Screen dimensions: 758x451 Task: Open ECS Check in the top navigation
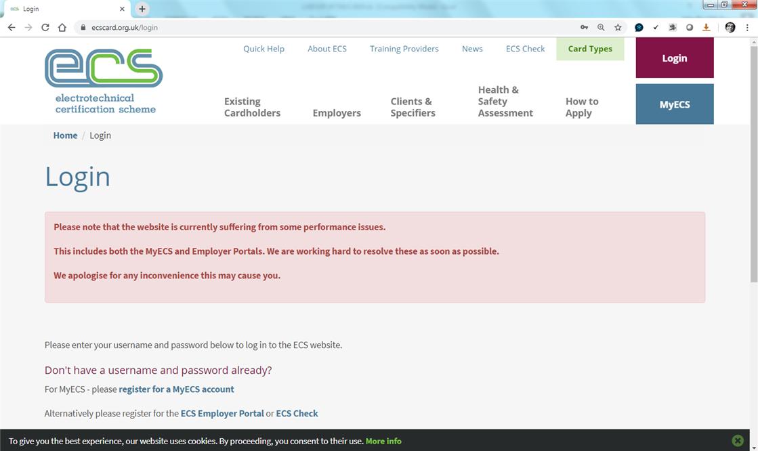click(x=525, y=49)
